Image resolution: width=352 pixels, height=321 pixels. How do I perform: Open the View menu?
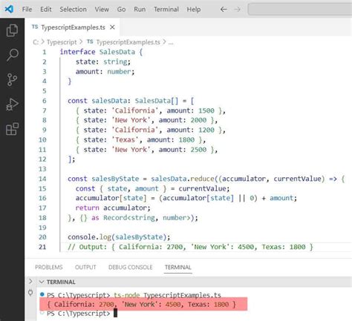[102, 10]
